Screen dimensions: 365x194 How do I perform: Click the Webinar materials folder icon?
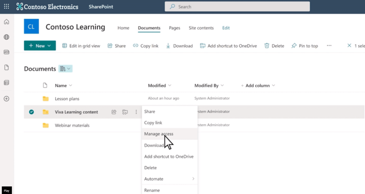[x=46, y=125]
